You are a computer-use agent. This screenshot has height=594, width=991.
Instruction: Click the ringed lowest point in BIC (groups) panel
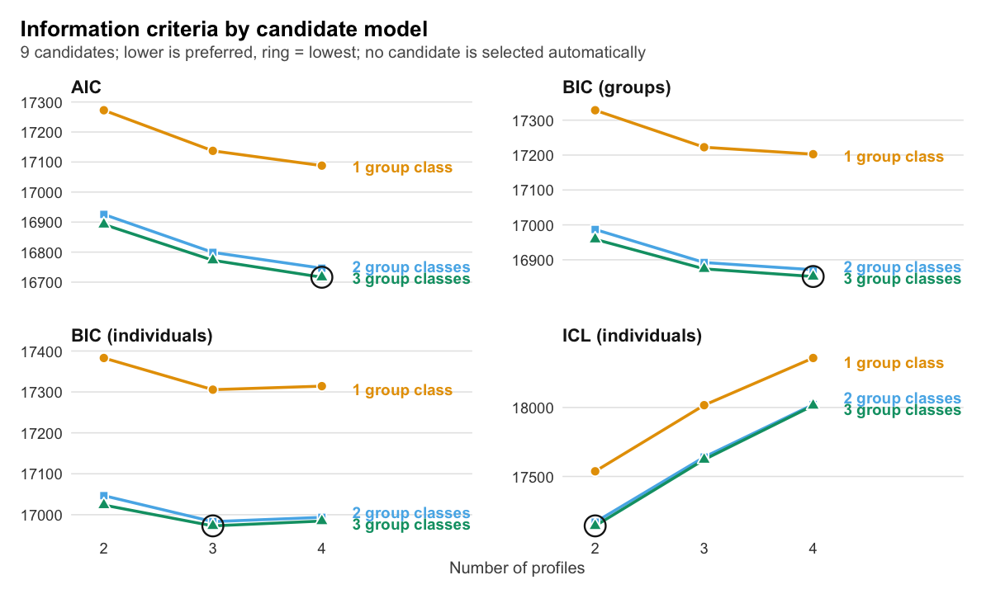click(813, 275)
